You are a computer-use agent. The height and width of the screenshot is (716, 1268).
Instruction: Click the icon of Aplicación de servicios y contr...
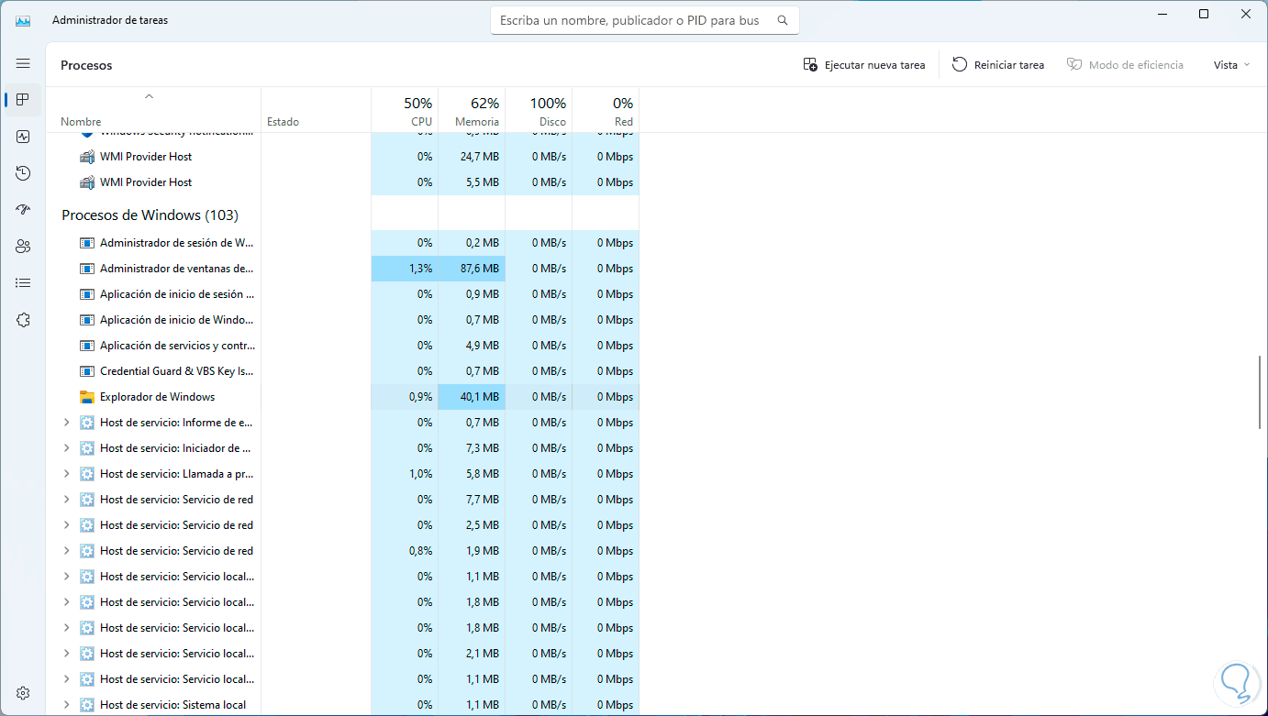87,346
